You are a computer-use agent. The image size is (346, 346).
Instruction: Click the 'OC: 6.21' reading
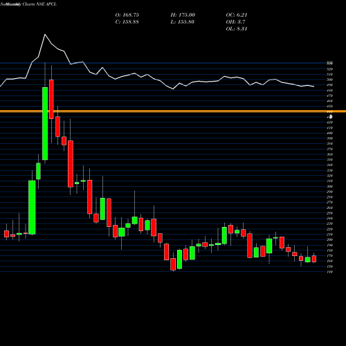coord(237,15)
